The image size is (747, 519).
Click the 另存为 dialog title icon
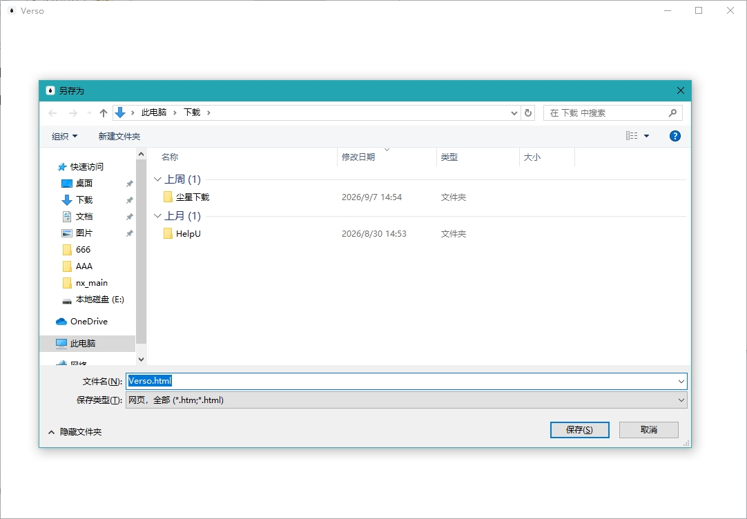coord(50,90)
